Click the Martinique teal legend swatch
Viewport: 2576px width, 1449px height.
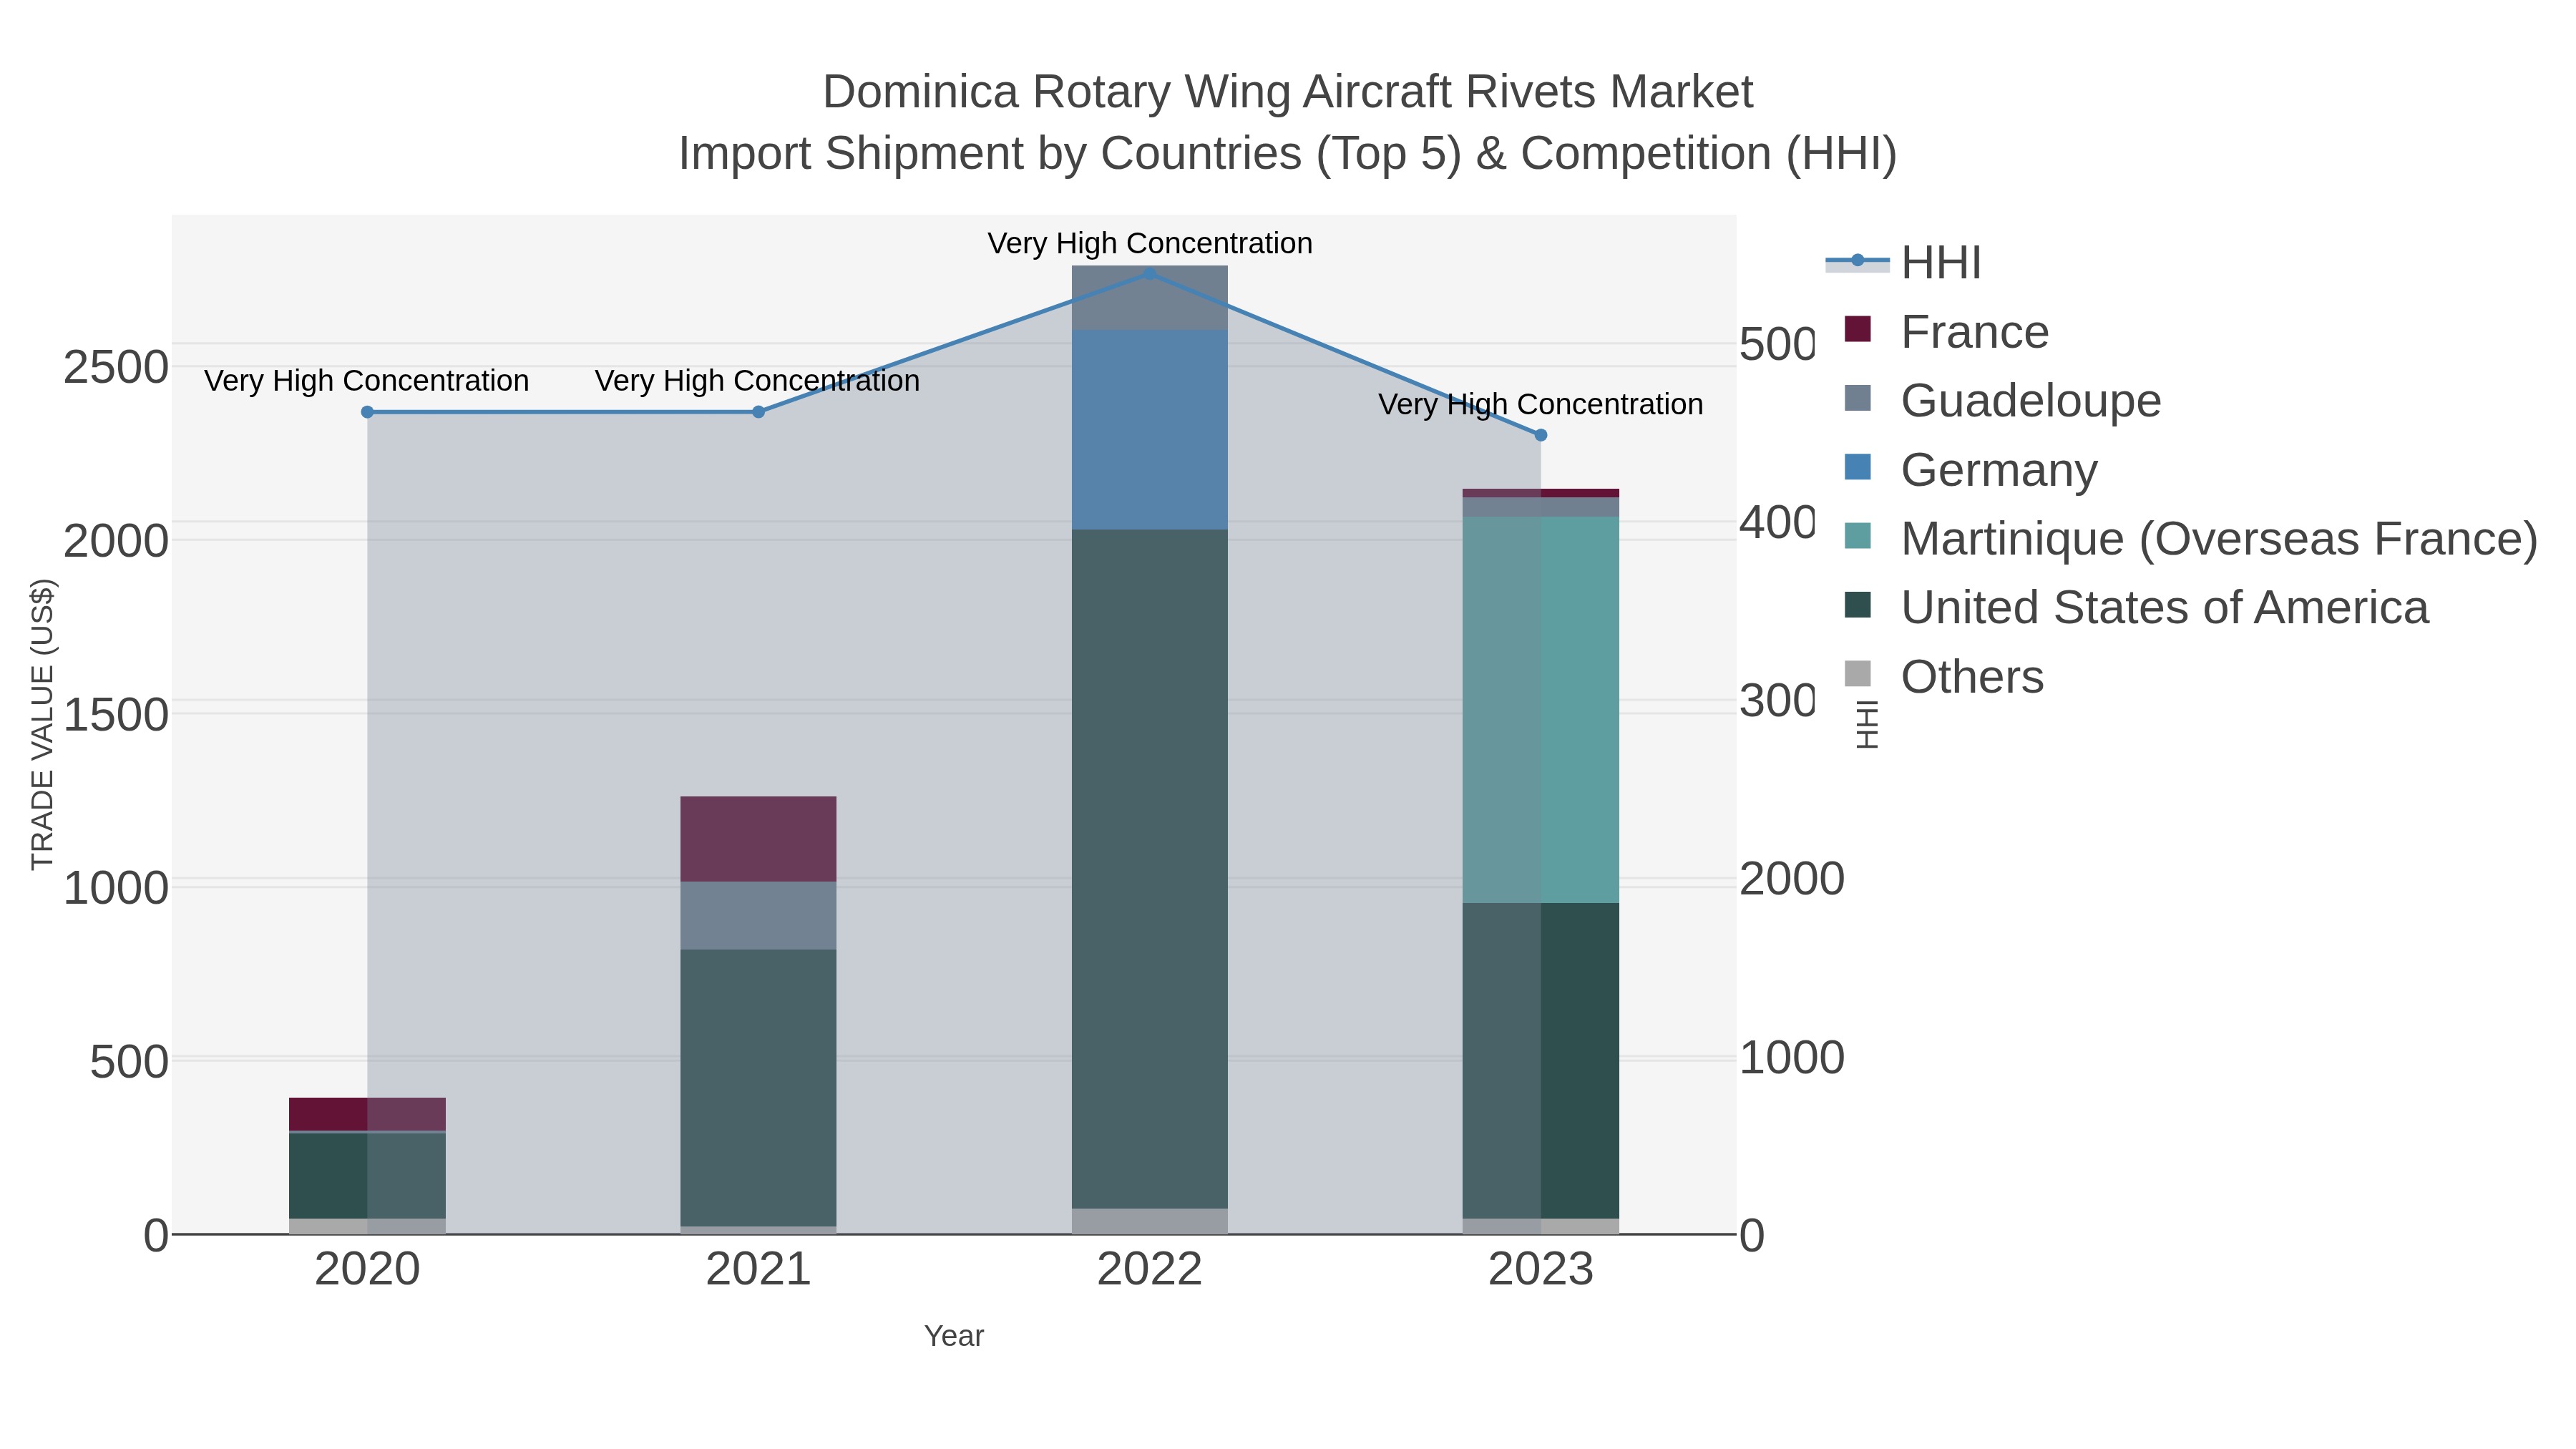point(1857,536)
